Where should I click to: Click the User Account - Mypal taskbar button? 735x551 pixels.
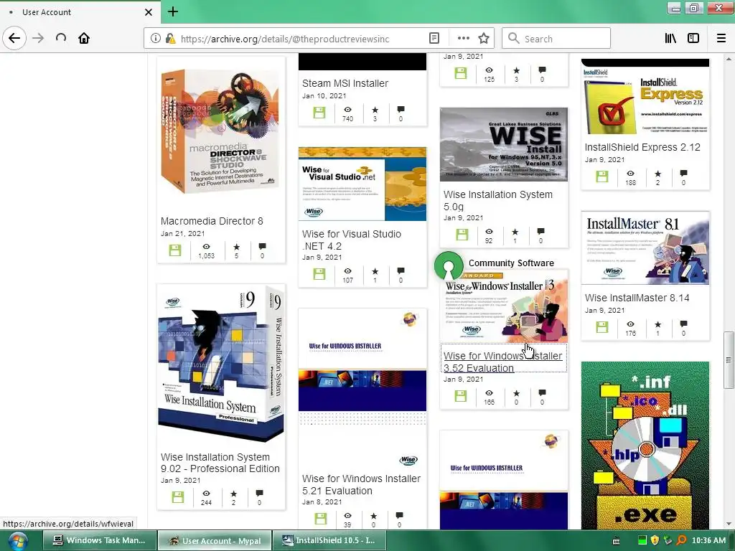coord(214,541)
